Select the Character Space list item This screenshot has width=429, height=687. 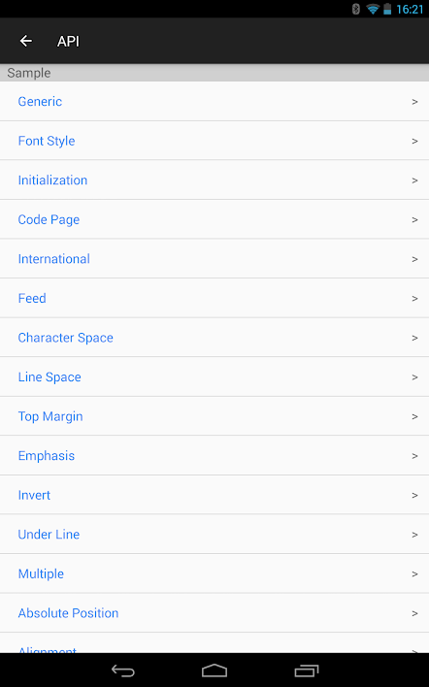pyautogui.click(x=214, y=338)
